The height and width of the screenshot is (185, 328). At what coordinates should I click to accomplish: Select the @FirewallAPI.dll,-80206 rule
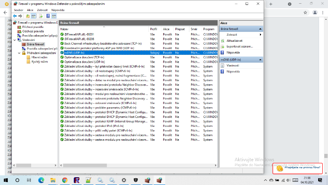pos(79,39)
